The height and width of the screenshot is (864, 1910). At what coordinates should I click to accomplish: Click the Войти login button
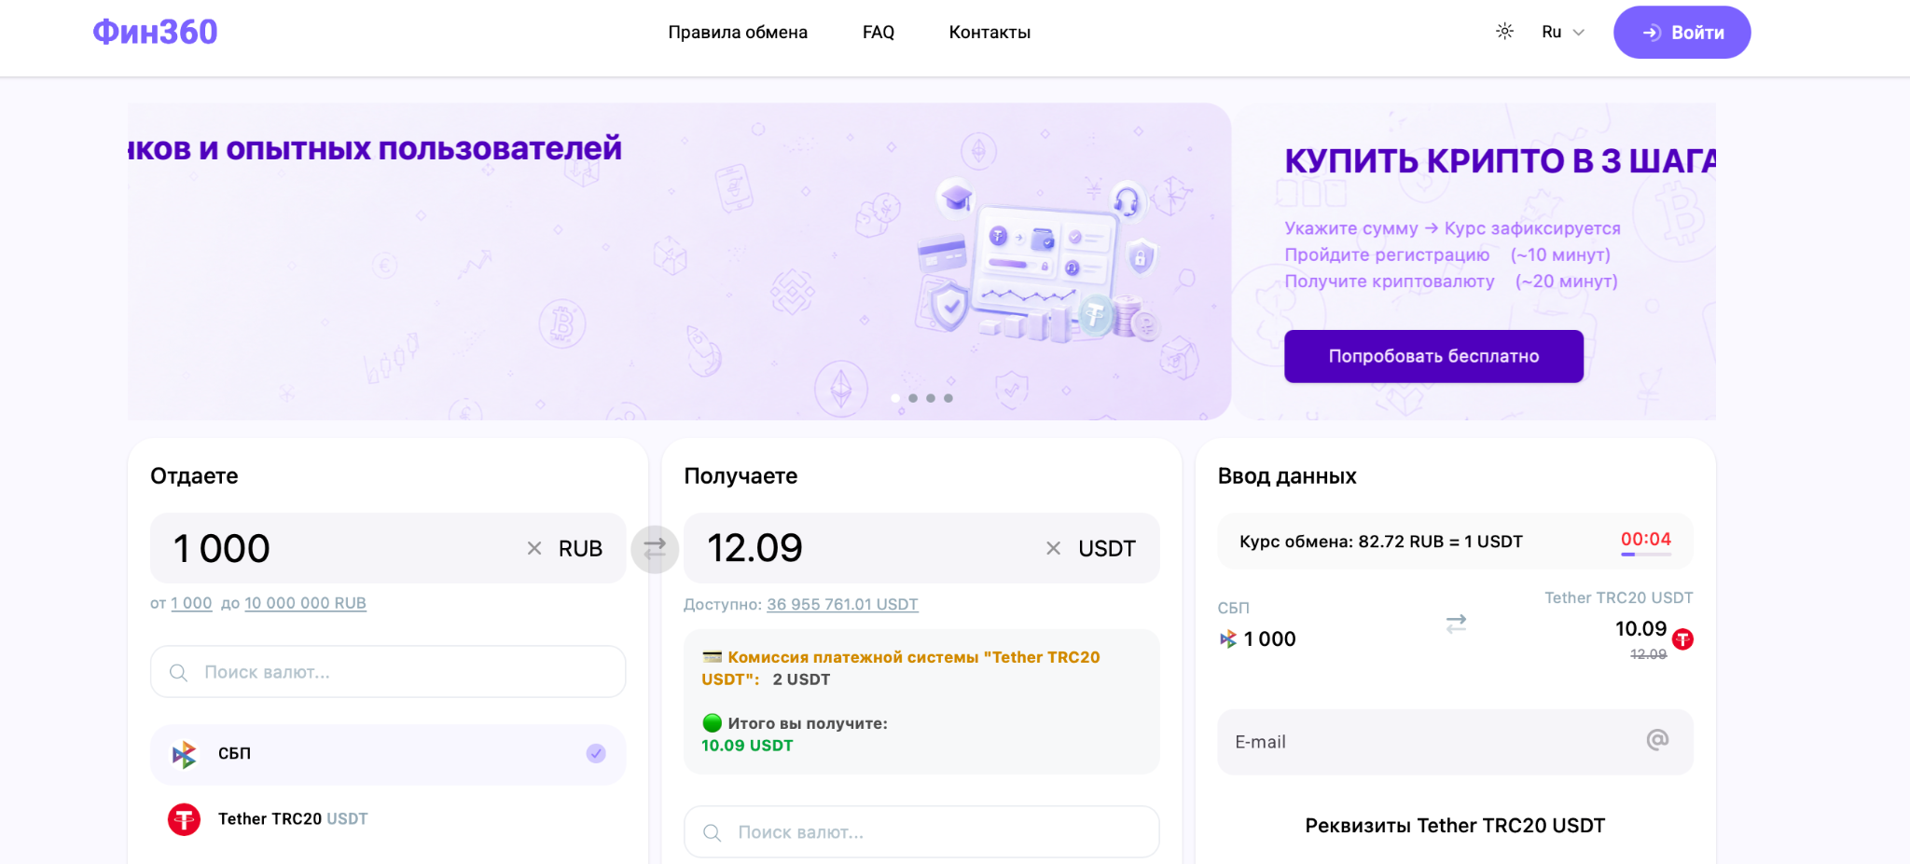pos(1682,33)
